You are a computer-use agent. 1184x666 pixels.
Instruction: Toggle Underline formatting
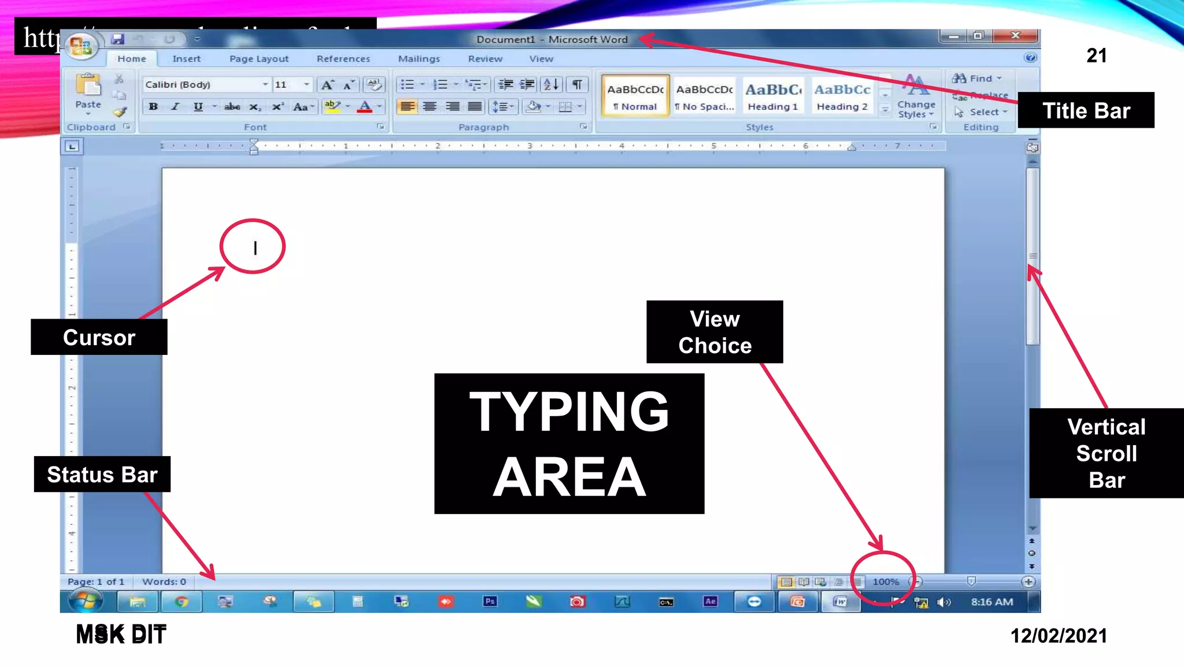coord(198,106)
